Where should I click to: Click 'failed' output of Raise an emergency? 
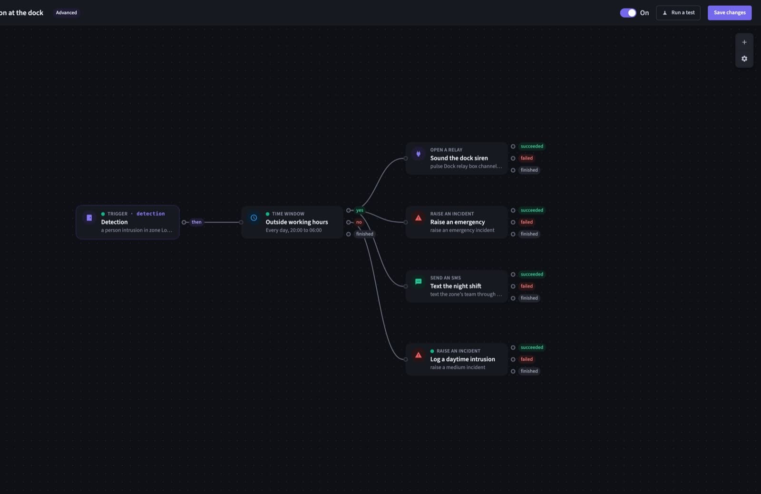pos(513,222)
